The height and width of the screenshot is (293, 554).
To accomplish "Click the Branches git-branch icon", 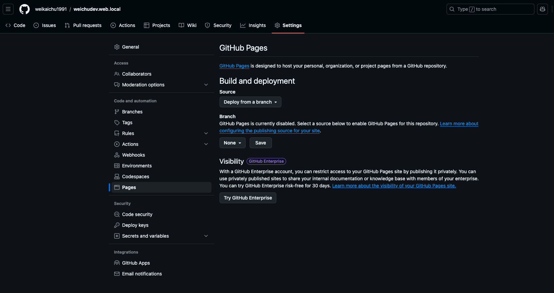I will click(117, 112).
